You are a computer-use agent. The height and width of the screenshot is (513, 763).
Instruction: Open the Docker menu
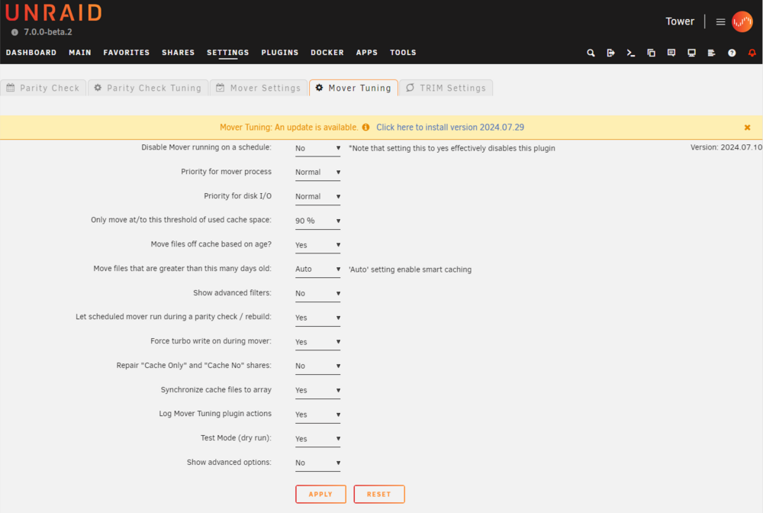click(x=327, y=53)
